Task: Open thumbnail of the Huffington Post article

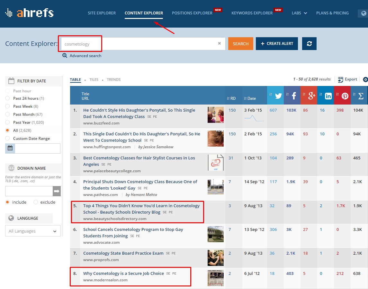Action: pos(215,139)
